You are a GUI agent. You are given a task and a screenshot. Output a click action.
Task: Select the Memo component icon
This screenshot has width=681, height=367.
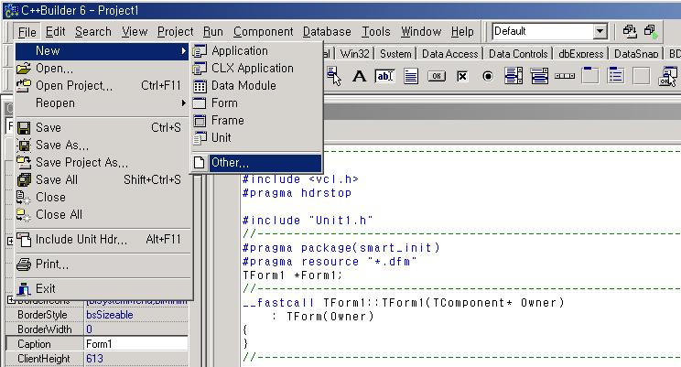coord(411,77)
